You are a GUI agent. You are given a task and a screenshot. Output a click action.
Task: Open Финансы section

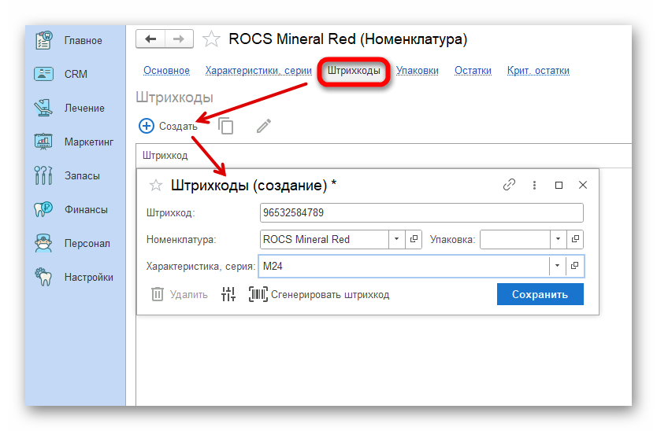[71, 209]
